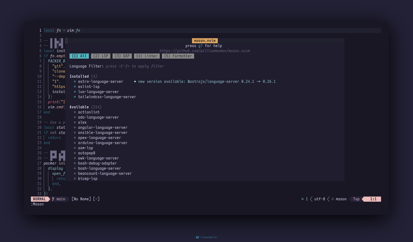Open the (5) Formatter tab
Image resolution: width=413 pixels, height=242 pixels.
tap(178, 56)
